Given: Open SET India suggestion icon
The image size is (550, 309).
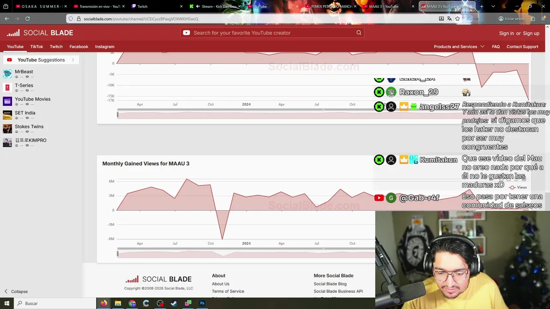Looking at the screenshot, I should (x=7, y=115).
